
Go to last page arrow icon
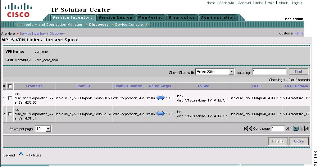(x=307, y=129)
